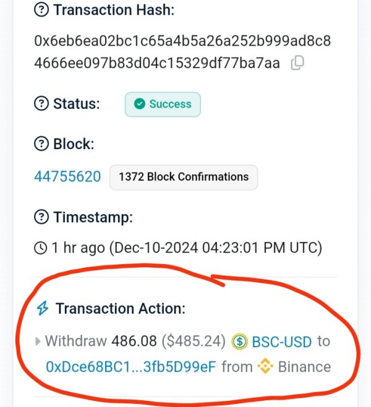Click the Block help question icon
The width and height of the screenshot is (371, 407).
tap(41, 144)
